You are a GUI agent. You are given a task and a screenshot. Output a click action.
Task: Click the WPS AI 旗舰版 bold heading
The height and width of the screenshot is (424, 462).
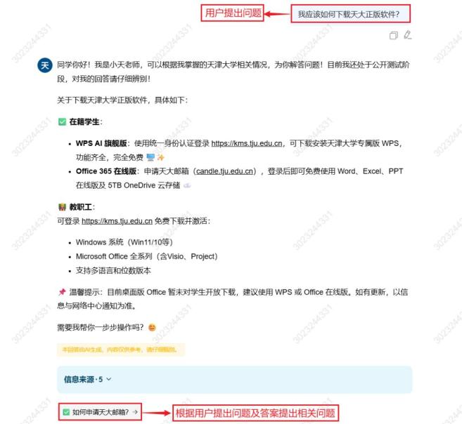tap(101, 143)
